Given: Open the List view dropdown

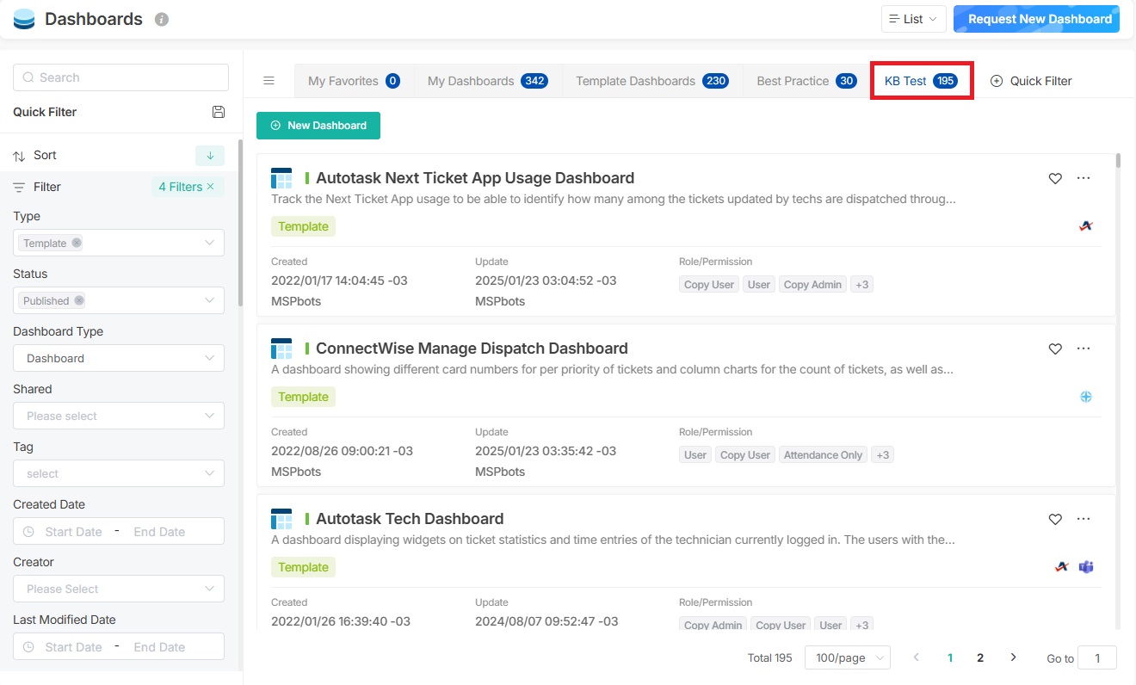Looking at the screenshot, I should (913, 19).
